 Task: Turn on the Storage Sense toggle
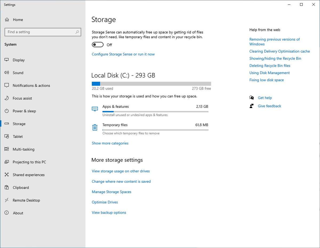pos(98,45)
